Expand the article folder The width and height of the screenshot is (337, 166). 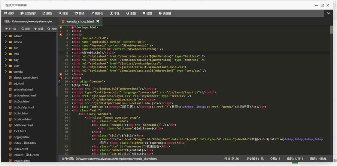[18, 42]
